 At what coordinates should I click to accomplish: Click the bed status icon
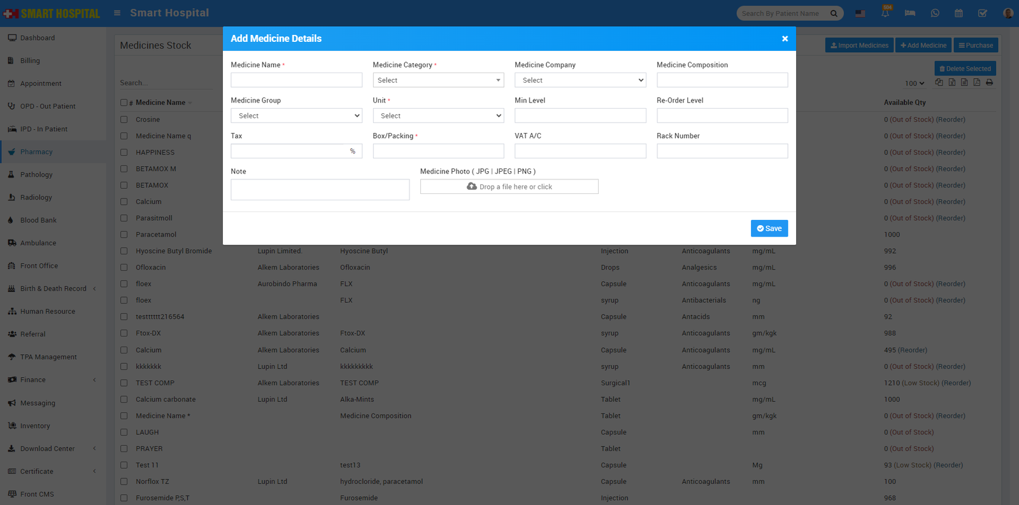coord(909,13)
